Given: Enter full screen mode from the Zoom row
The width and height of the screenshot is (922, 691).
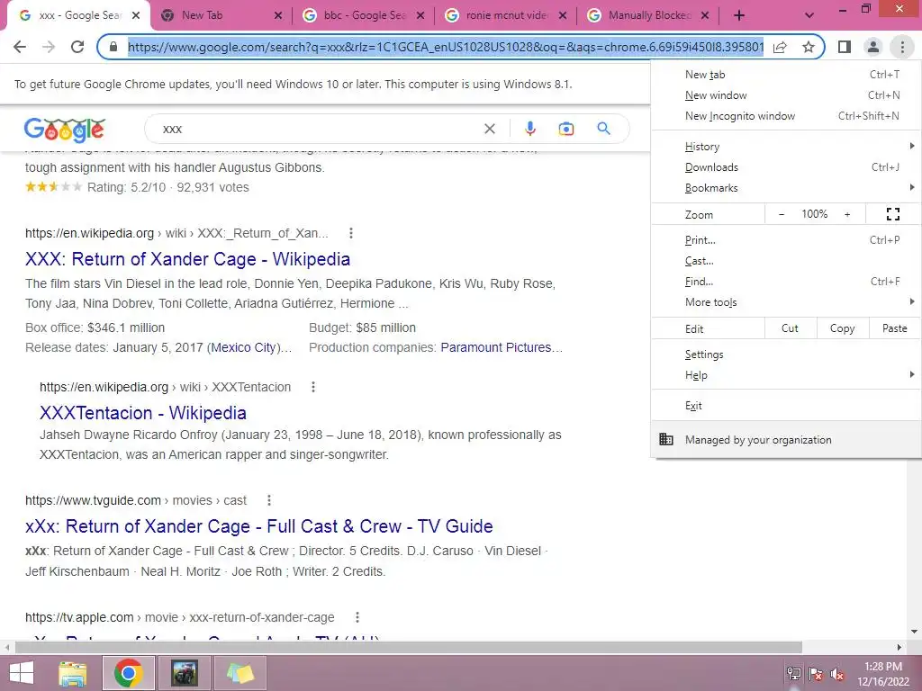Looking at the screenshot, I should [892, 214].
